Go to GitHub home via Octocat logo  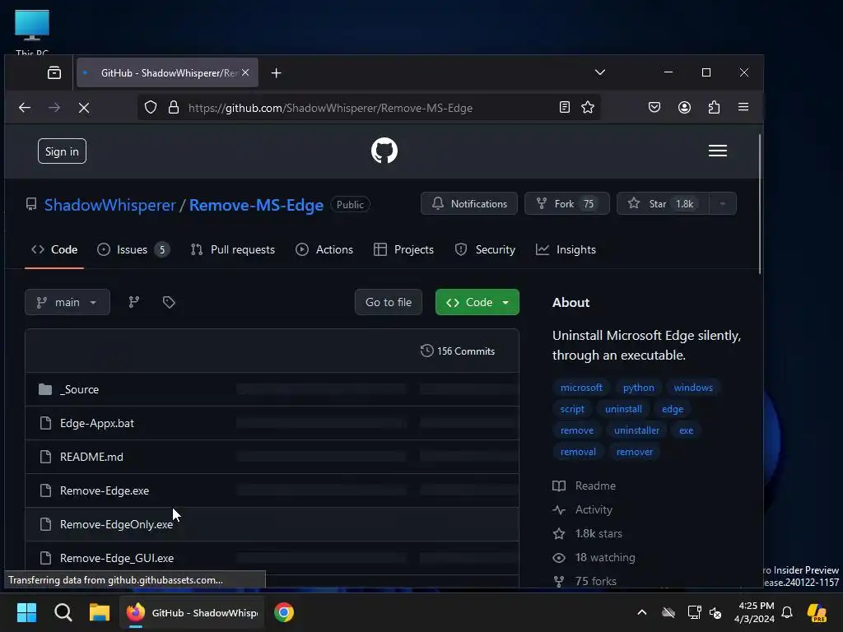(384, 151)
